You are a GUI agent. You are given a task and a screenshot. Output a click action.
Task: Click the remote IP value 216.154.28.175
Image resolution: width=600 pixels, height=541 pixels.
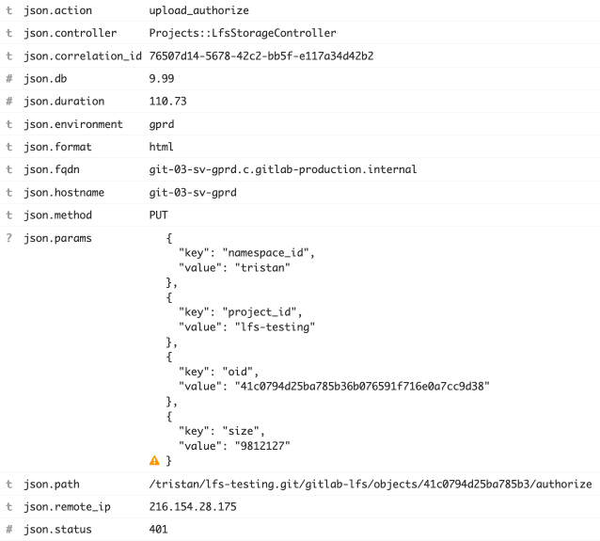(x=193, y=506)
